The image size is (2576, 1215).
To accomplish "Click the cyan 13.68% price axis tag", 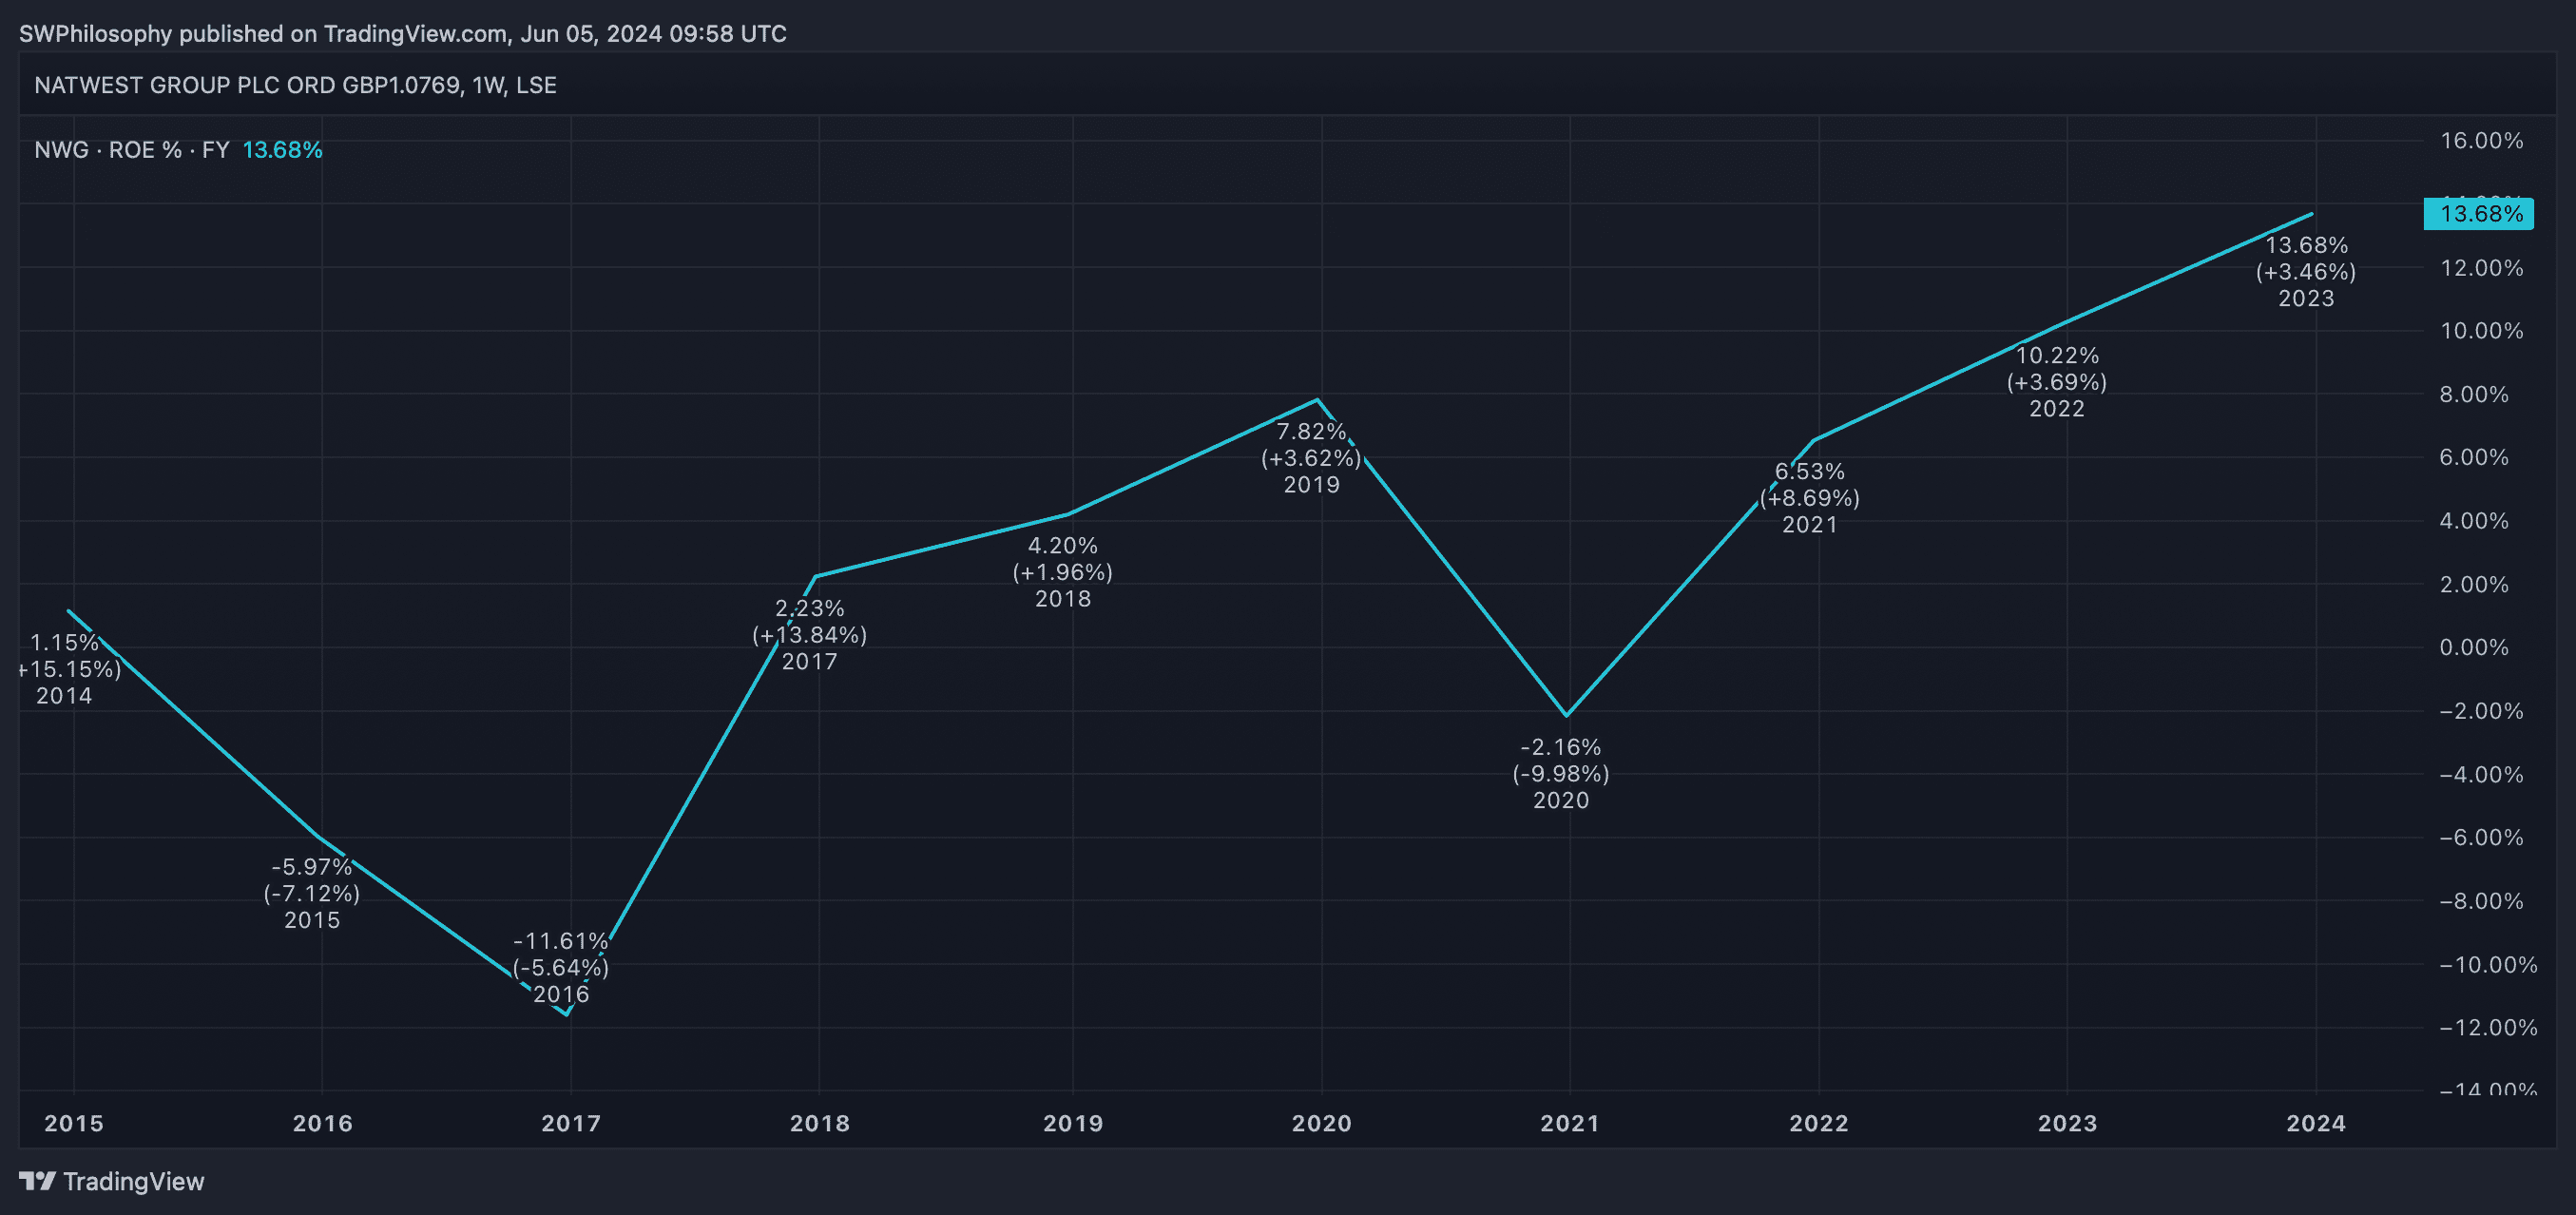I will [x=2479, y=214].
